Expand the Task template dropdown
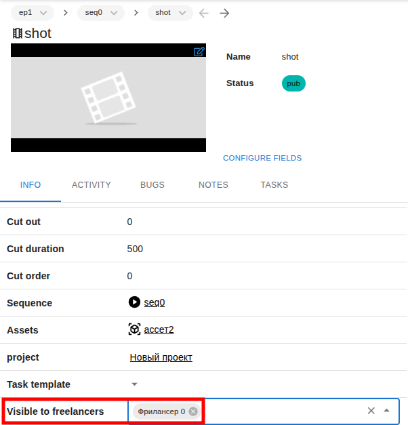 (x=134, y=384)
